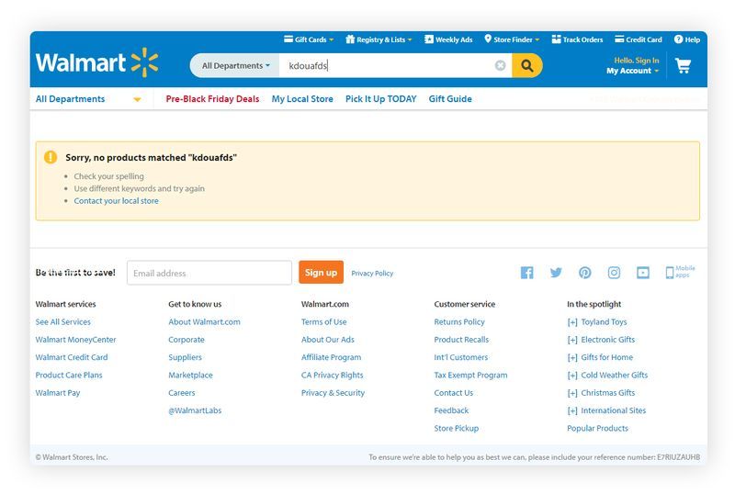Open the All Departments search filter dropdown
The height and width of the screenshot is (494, 735).
click(235, 65)
